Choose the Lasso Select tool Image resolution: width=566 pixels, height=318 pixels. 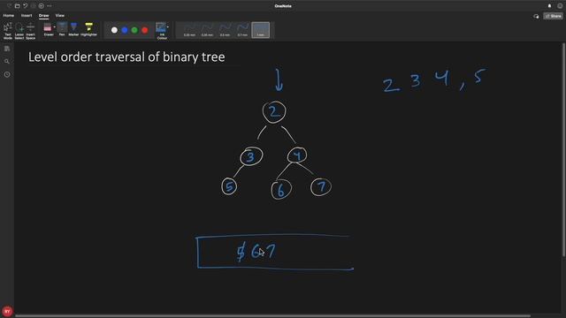(x=19, y=31)
